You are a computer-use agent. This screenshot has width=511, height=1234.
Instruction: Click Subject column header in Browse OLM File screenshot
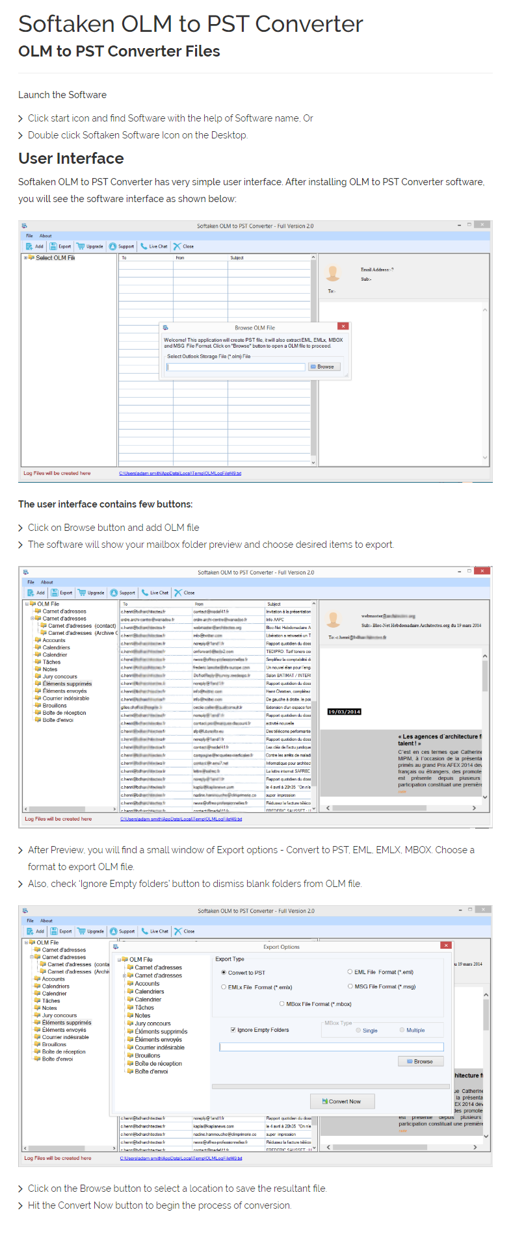click(237, 258)
